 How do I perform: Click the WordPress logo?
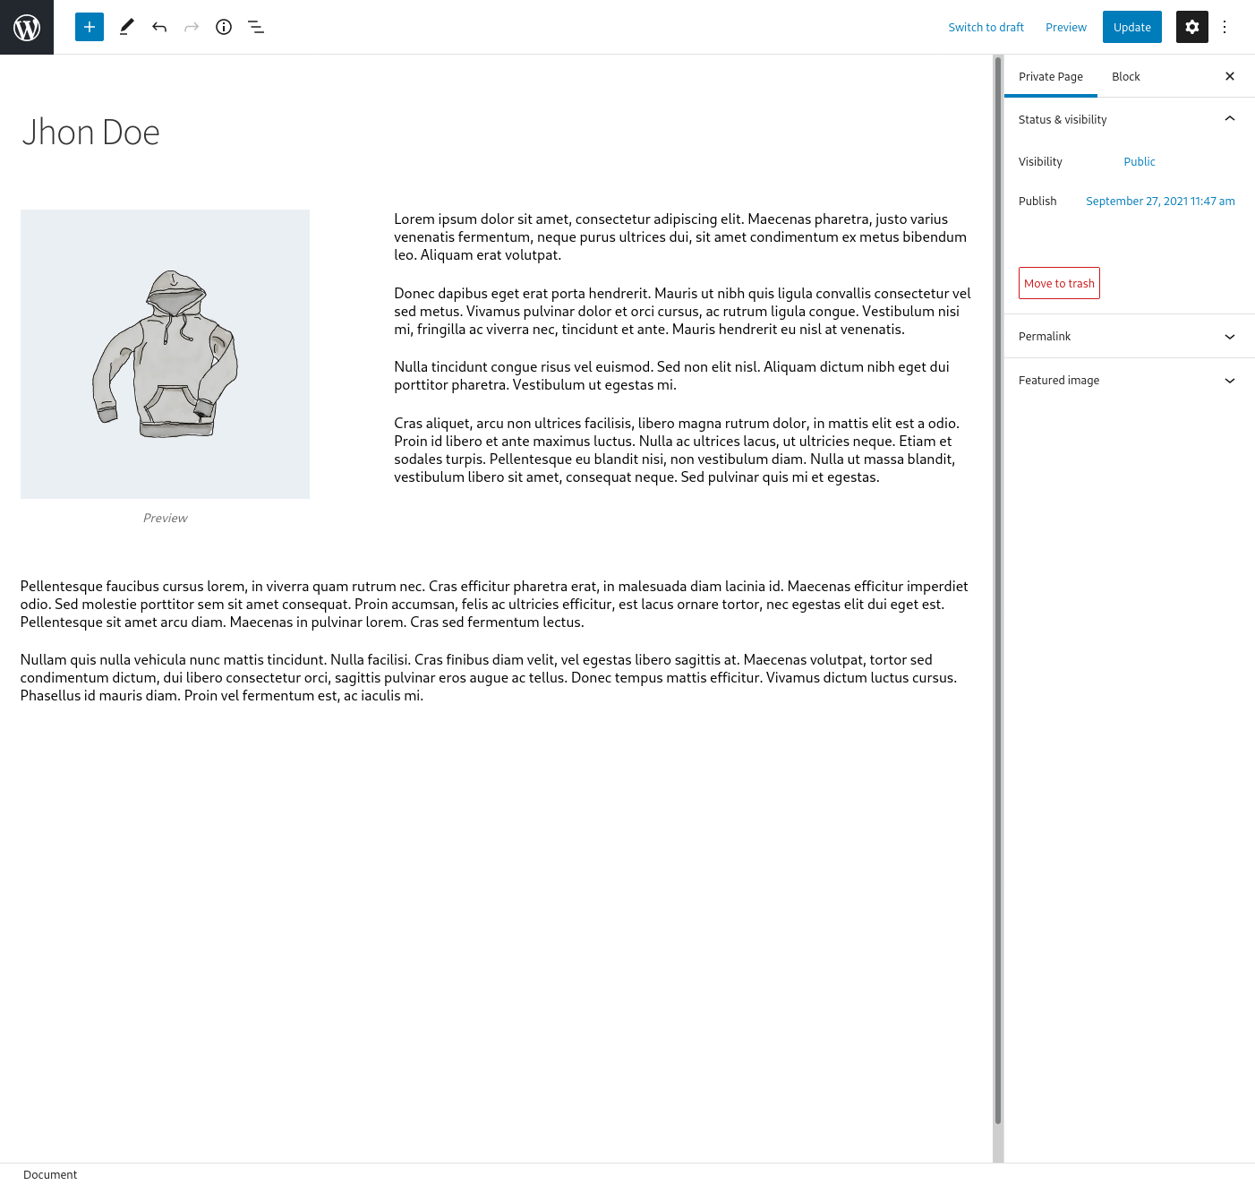coord(26,27)
